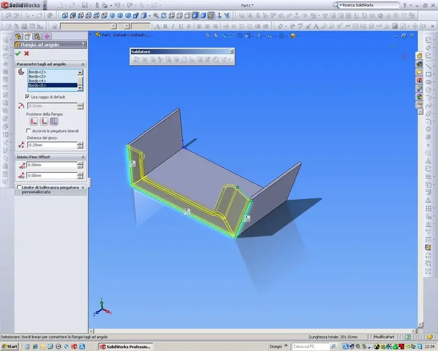Accept the Flangia ad angolo with green checkmark
Viewport: 438px width, 351px height.
18,53
